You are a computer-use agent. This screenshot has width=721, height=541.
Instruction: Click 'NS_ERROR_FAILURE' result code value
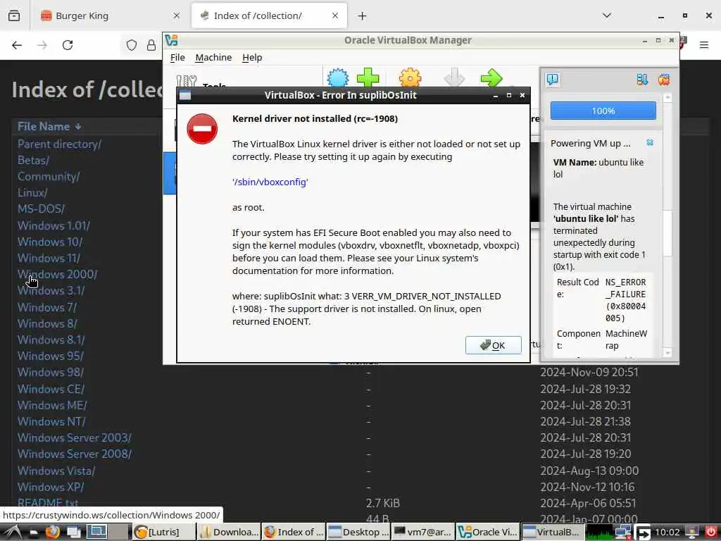coord(626,300)
